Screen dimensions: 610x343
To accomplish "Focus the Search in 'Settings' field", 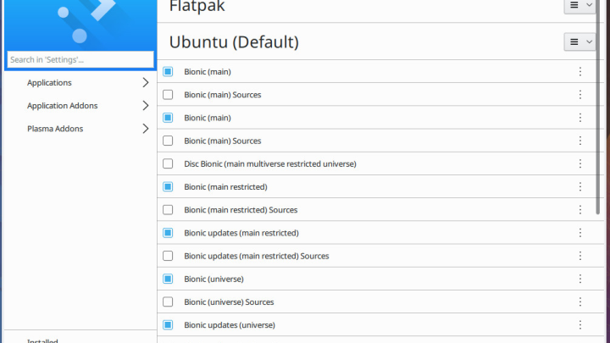I will coord(80,59).
